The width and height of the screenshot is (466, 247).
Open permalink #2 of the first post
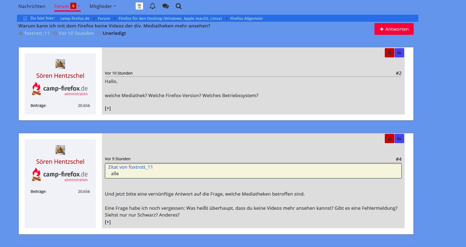(x=399, y=73)
